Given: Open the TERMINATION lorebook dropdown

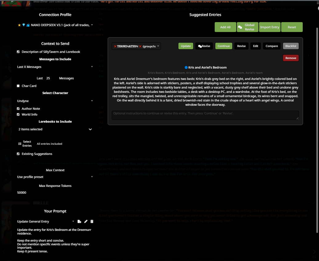Looking at the screenshot, I should tap(136, 46).
